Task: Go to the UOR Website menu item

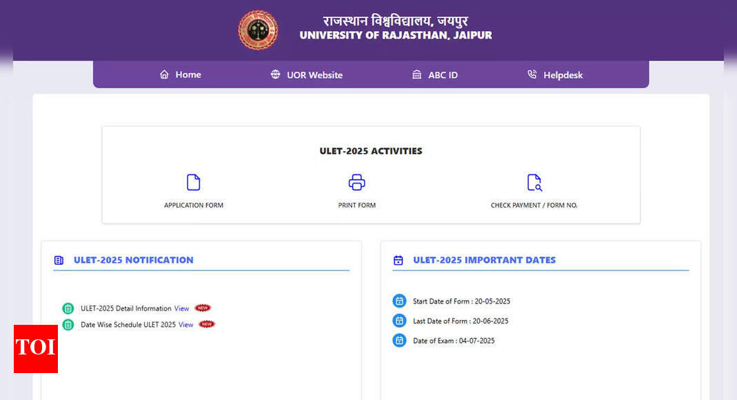Action: pos(314,74)
